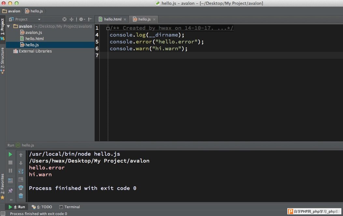Go down the stack trace in Run panel

[21, 163]
